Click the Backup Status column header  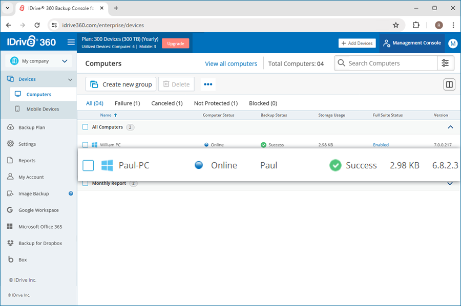(274, 115)
